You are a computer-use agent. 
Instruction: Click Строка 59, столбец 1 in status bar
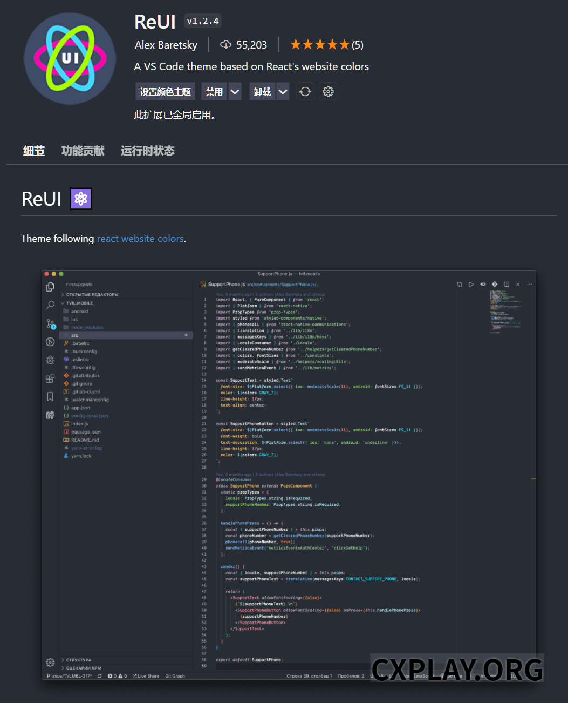point(309,676)
